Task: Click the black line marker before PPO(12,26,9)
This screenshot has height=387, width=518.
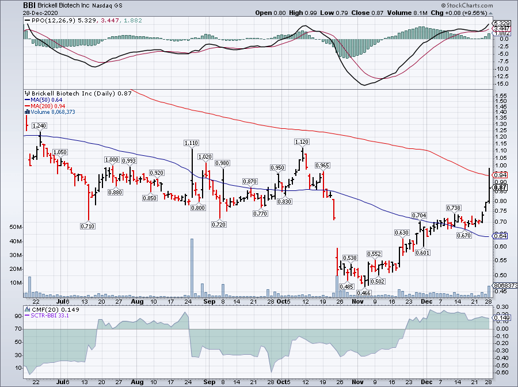Action: 28,21
